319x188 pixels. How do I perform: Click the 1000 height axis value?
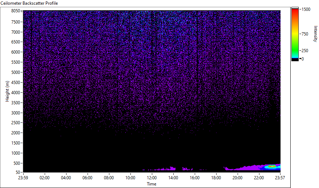(x=16, y=153)
